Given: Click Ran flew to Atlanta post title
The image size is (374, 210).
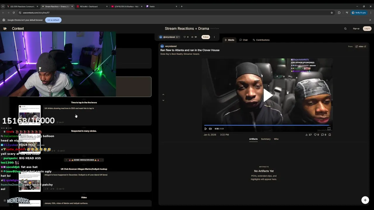Looking at the screenshot, I should pos(190,50).
